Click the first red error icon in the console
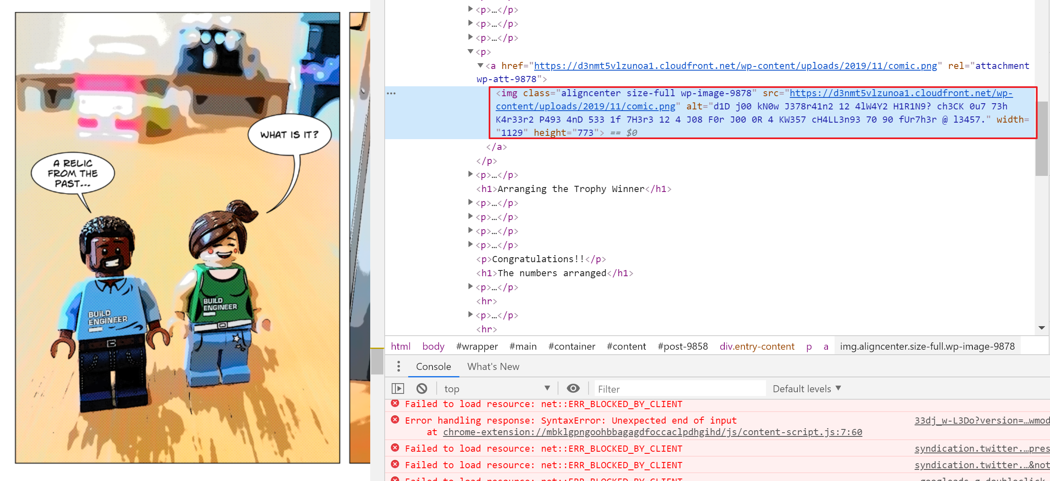Screen dimensions: 1050x481 pos(395,404)
